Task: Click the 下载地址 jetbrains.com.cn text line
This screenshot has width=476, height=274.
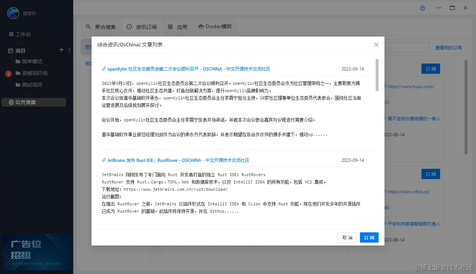Action: click(164, 189)
